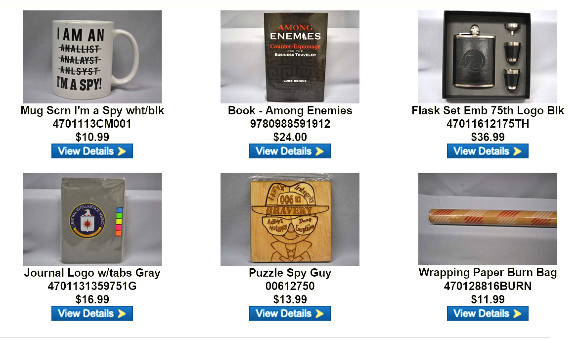This screenshot has height=340, width=579.
Task: Select the Journal Logo w/tabs Gray title
Action: click(x=92, y=273)
